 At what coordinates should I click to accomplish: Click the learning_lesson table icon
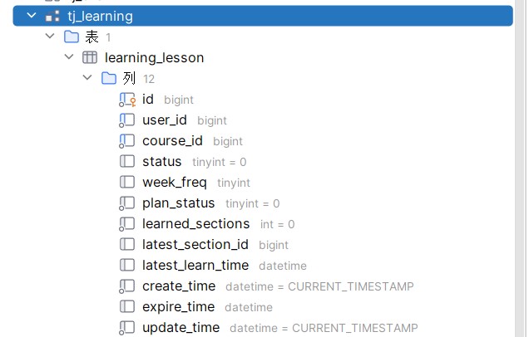(90, 57)
